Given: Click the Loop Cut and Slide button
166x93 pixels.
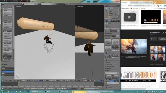Looking at the screenshot, I should [8, 42].
